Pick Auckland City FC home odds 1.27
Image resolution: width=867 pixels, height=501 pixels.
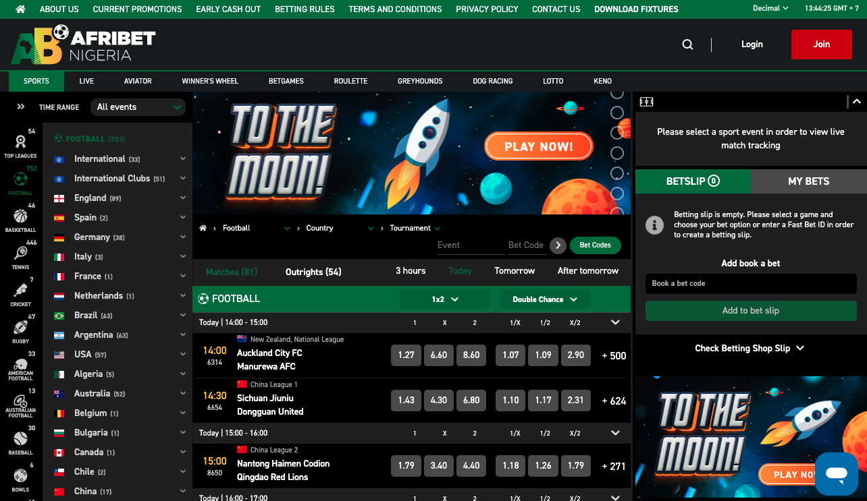(x=406, y=355)
